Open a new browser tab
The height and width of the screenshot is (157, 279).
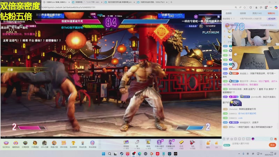tap(171, 2)
